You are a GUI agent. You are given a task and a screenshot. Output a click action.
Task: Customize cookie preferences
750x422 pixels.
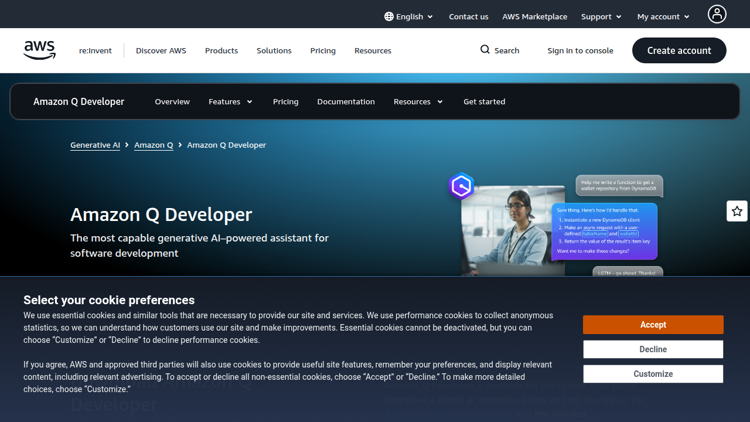coord(653,374)
